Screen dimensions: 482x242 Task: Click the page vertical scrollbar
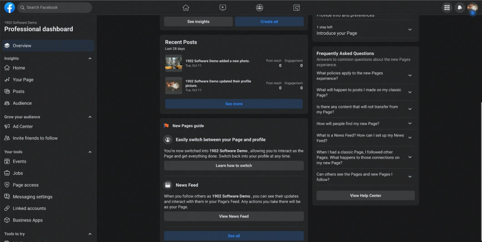point(481,172)
